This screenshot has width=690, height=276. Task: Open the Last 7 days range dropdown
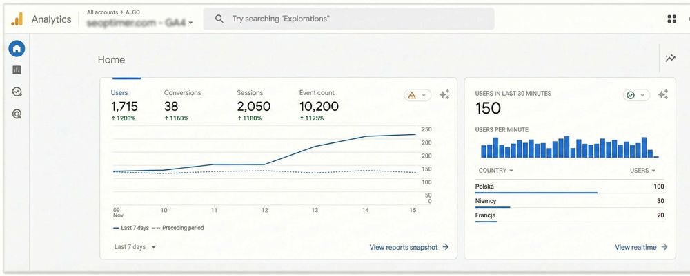(x=135, y=247)
